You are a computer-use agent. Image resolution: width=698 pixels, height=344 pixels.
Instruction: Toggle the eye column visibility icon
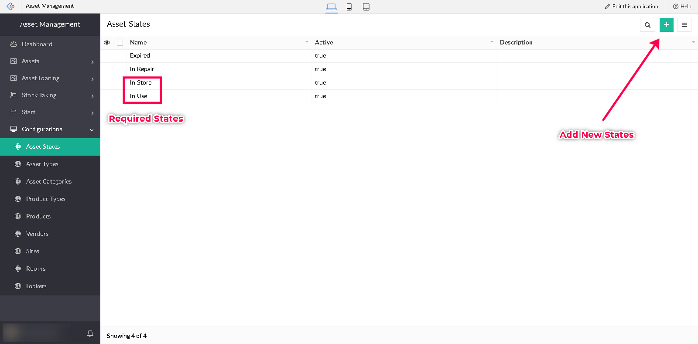(x=107, y=42)
